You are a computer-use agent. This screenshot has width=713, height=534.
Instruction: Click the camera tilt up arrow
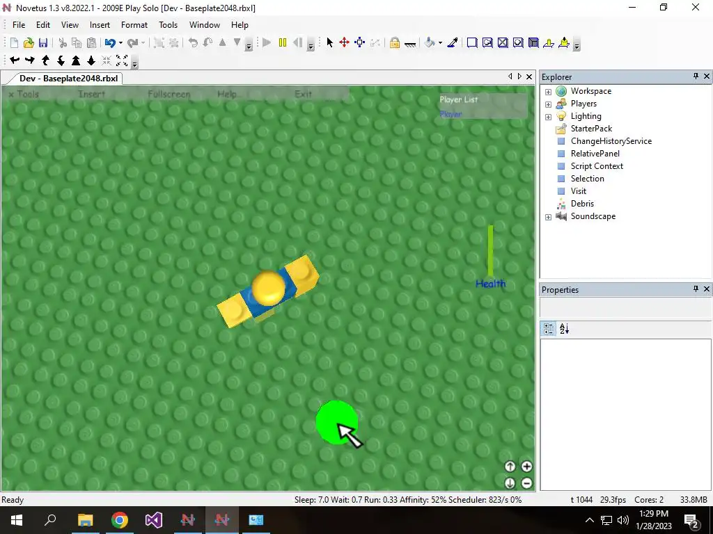tap(45, 60)
